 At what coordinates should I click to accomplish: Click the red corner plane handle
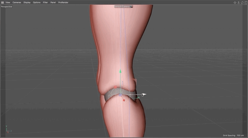[x=134, y=81]
